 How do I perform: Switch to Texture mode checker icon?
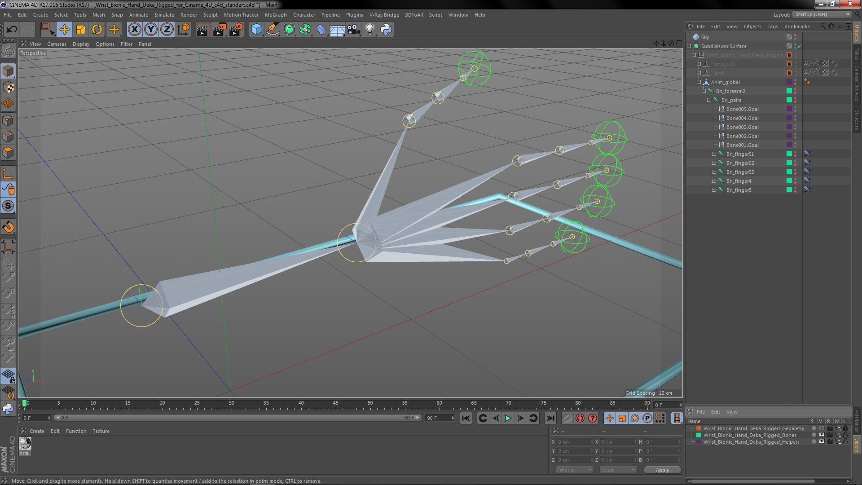coord(8,88)
